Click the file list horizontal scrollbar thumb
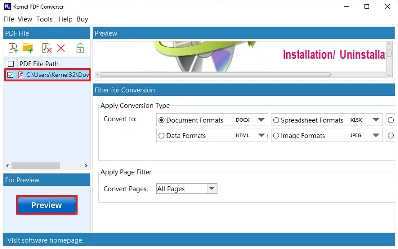The width and height of the screenshot is (398, 249). click(x=36, y=166)
